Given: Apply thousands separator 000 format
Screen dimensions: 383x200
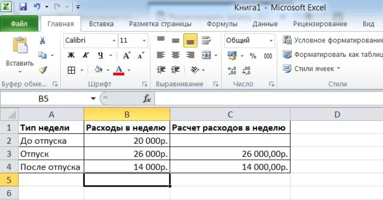Looking at the screenshot, I should coord(268,56).
